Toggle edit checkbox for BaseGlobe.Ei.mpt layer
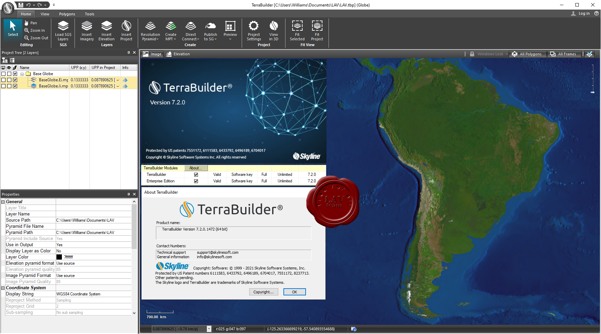 pyautogui.click(x=15, y=80)
